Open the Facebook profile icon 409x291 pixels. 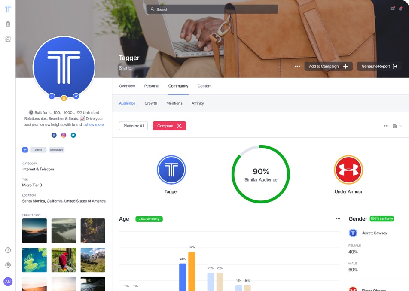pyautogui.click(x=54, y=135)
